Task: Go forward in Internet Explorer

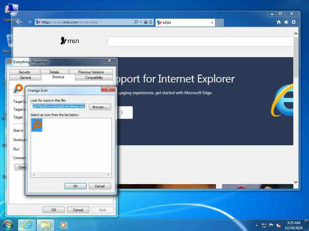Action: pyautogui.click(x=30, y=22)
